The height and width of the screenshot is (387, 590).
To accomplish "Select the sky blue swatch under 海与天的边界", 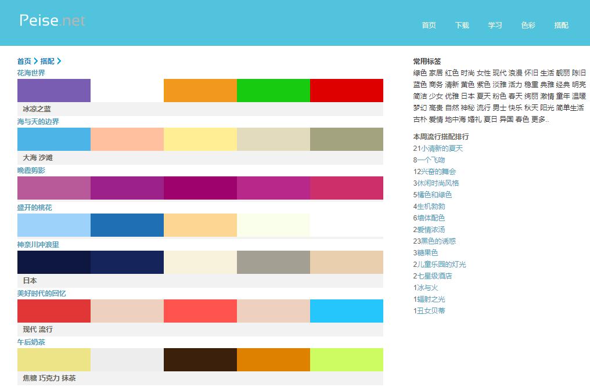I will tap(54, 139).
